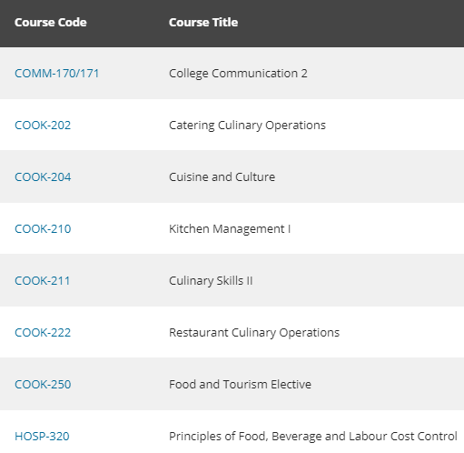Open the COOK-222 course link
This screenshot has width=464, height=453.
[x=43, y=333]
